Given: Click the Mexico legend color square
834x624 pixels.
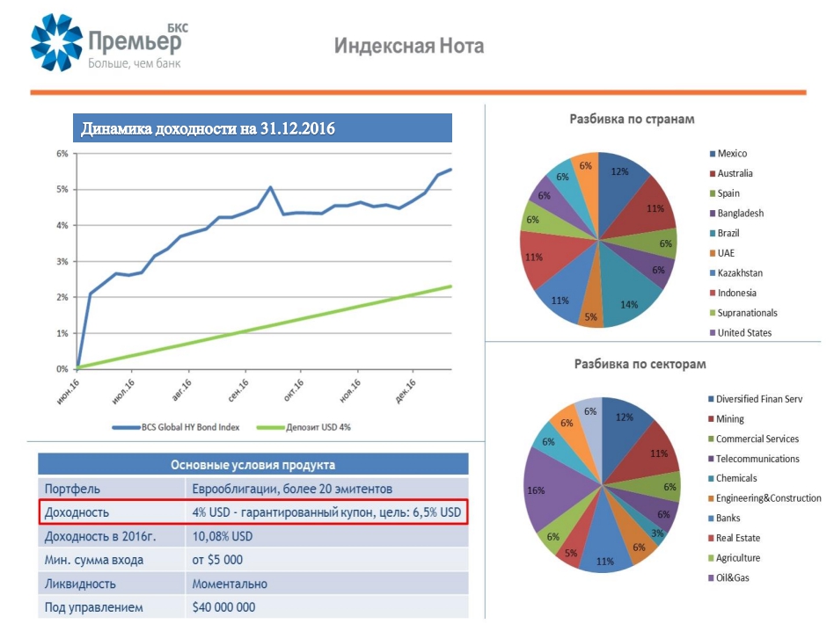Looking at the screenshot, I should click(711, 154).
